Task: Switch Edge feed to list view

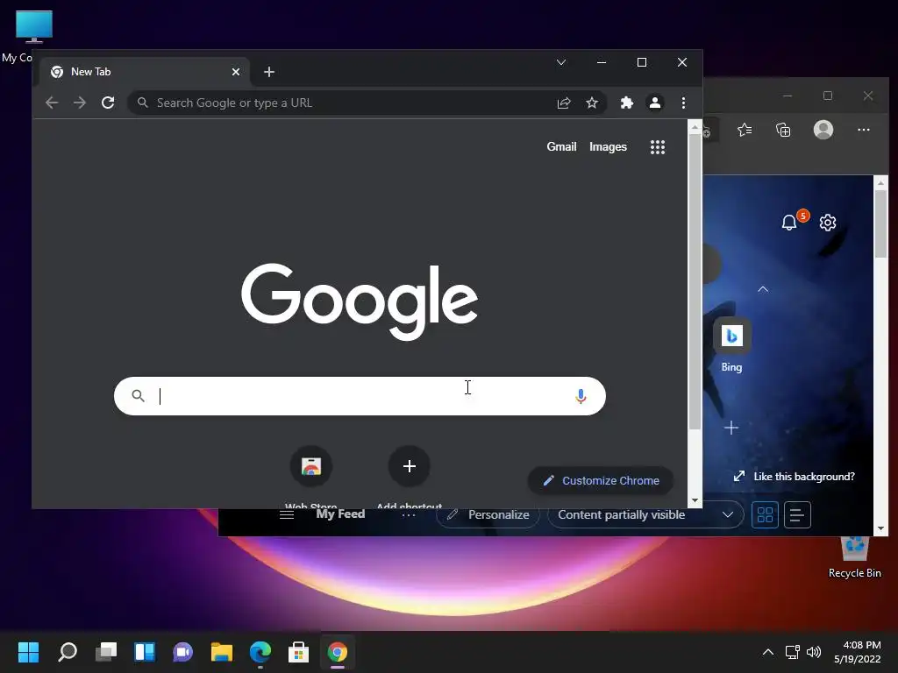Action: click(x=797, y=515)
